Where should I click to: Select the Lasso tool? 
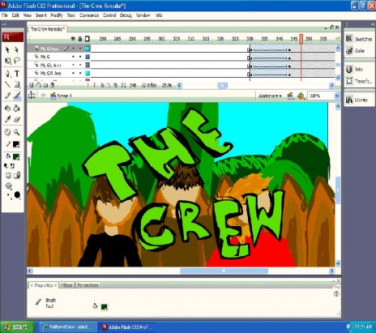click(17, 61)
